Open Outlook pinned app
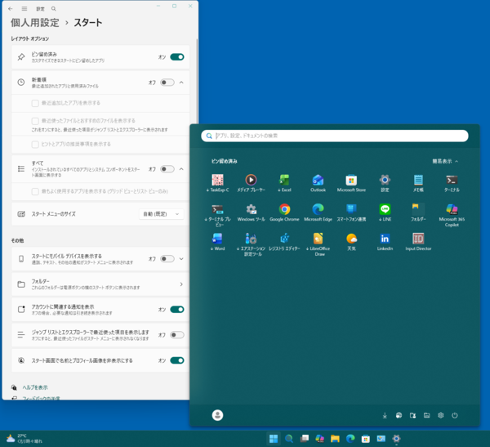Screen dimensions: 490x447 point(318,183)
